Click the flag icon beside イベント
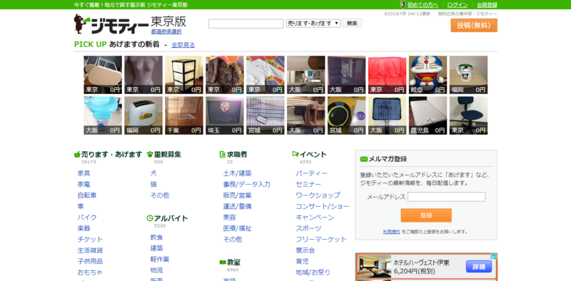571x281 pixels. [x=295, y=154]
